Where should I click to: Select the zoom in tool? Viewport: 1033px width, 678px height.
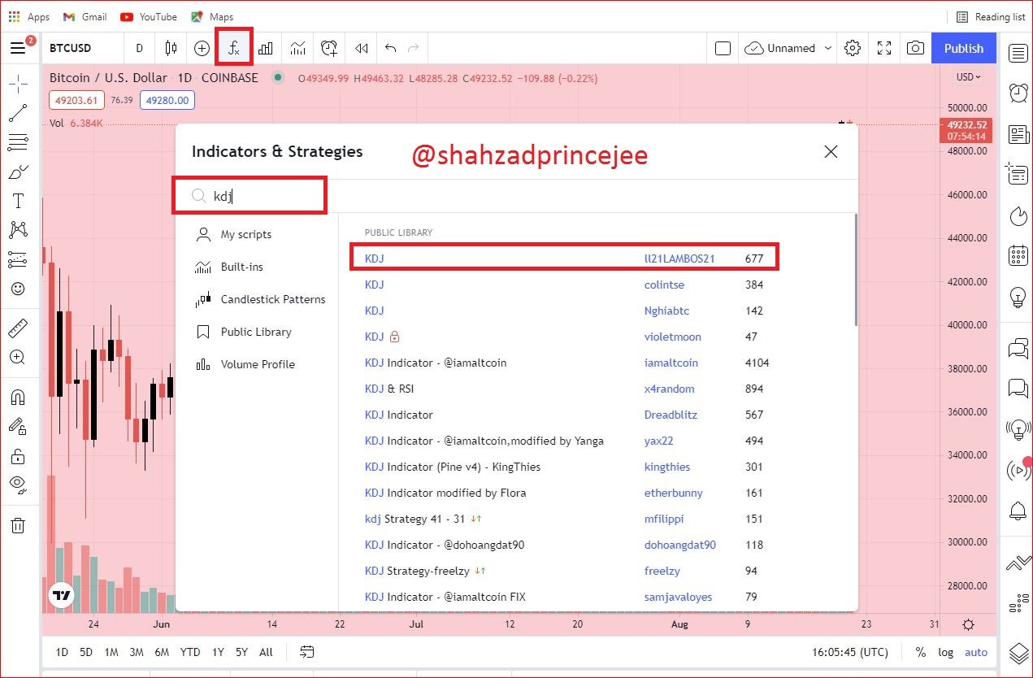[18, 357]
